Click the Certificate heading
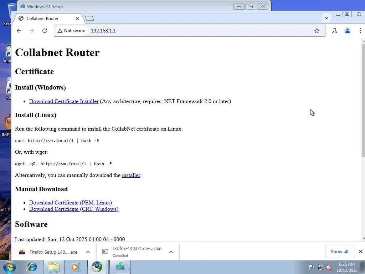 [x=34, y=71]
